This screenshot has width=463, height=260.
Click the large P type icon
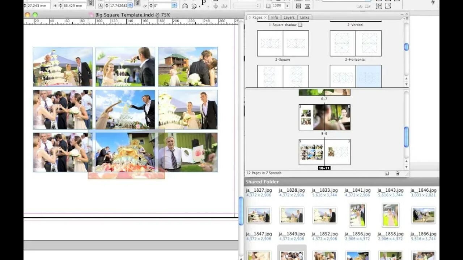click(x=204, y=4)
